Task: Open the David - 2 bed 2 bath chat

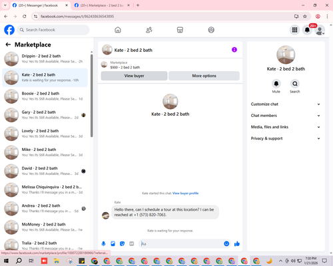Action: 45,171
